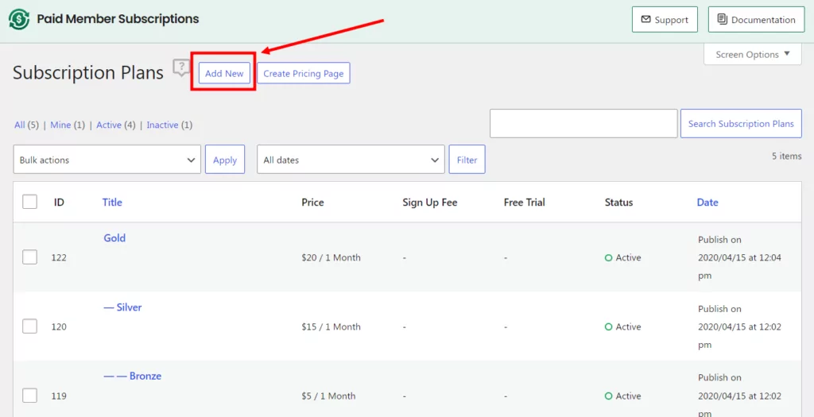814x417 pixels.
Task: Click Gold's publish date 2020/04/15 at 12:04
Action: [739, 257]
